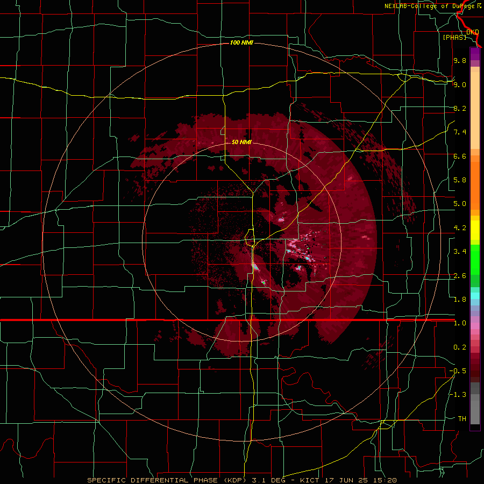This screenshot has height=484, width=484.
Task: Click the -1.3 scale value
Action: pos(458,395)
